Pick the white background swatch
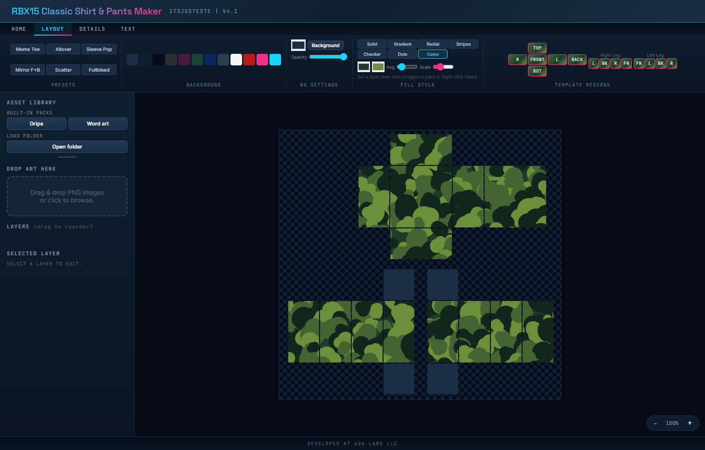Image resolution: width=705 pixels, height=450 pixels. (236, 60)
